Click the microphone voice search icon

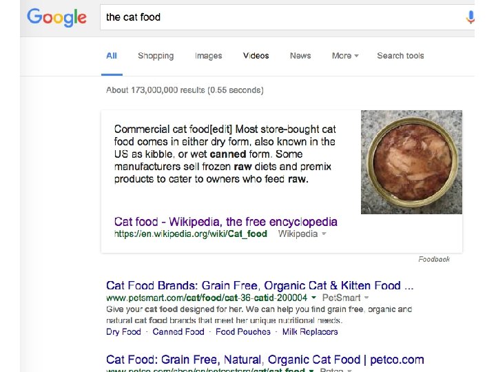tap(471, 17)
